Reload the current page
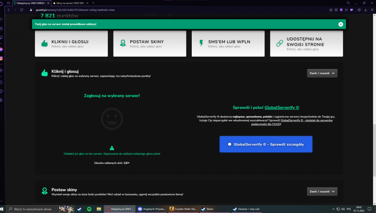Screen dimensions: 376x213 21,10
